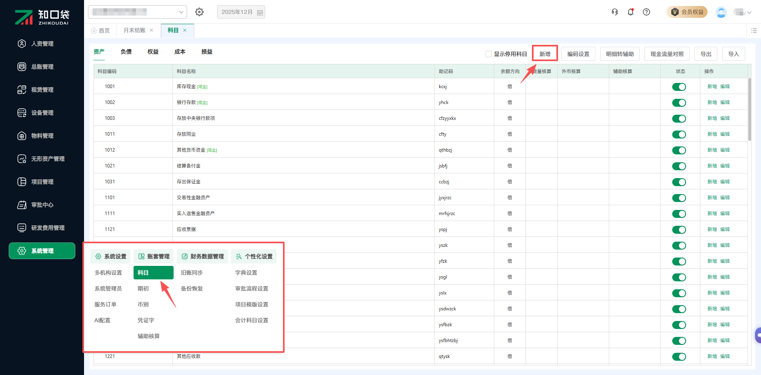Toggle status switch for account 1001
Image resolution: width=761 pixels, height=375 pixels.
click(x=679, y=87)
